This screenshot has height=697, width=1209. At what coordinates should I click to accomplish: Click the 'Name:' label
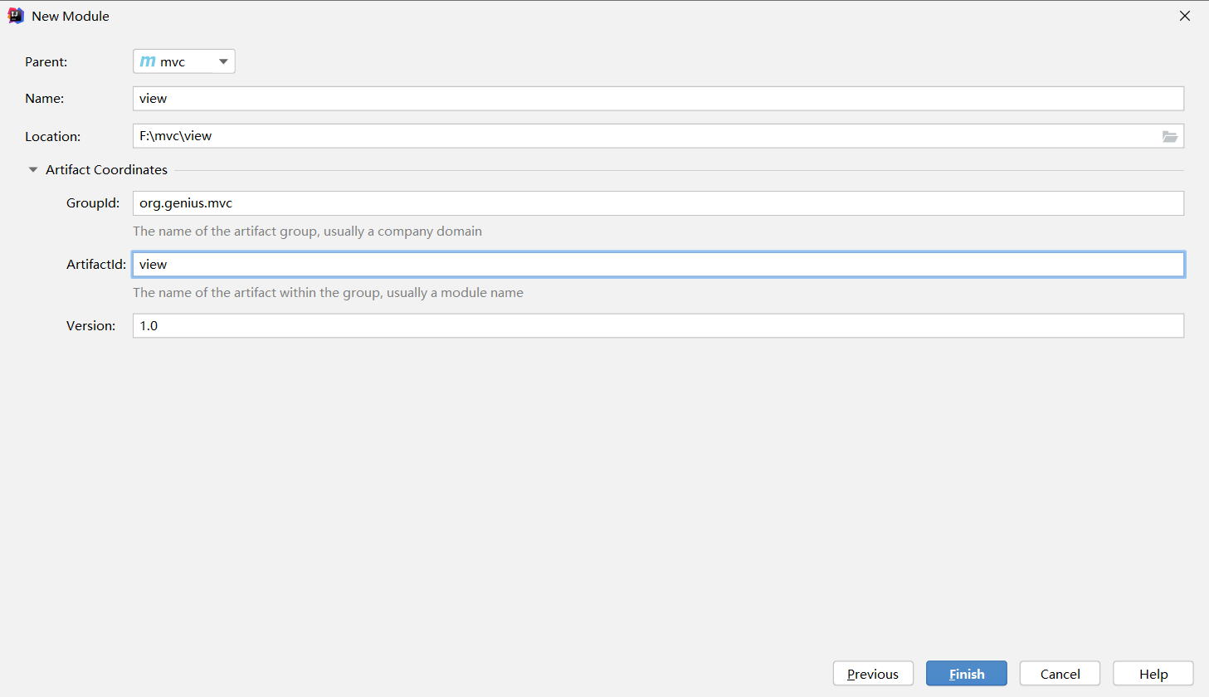pos(45,99)
